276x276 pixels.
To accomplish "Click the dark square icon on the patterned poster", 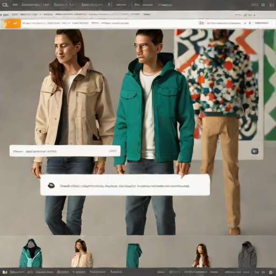I will tap(254, 151).
